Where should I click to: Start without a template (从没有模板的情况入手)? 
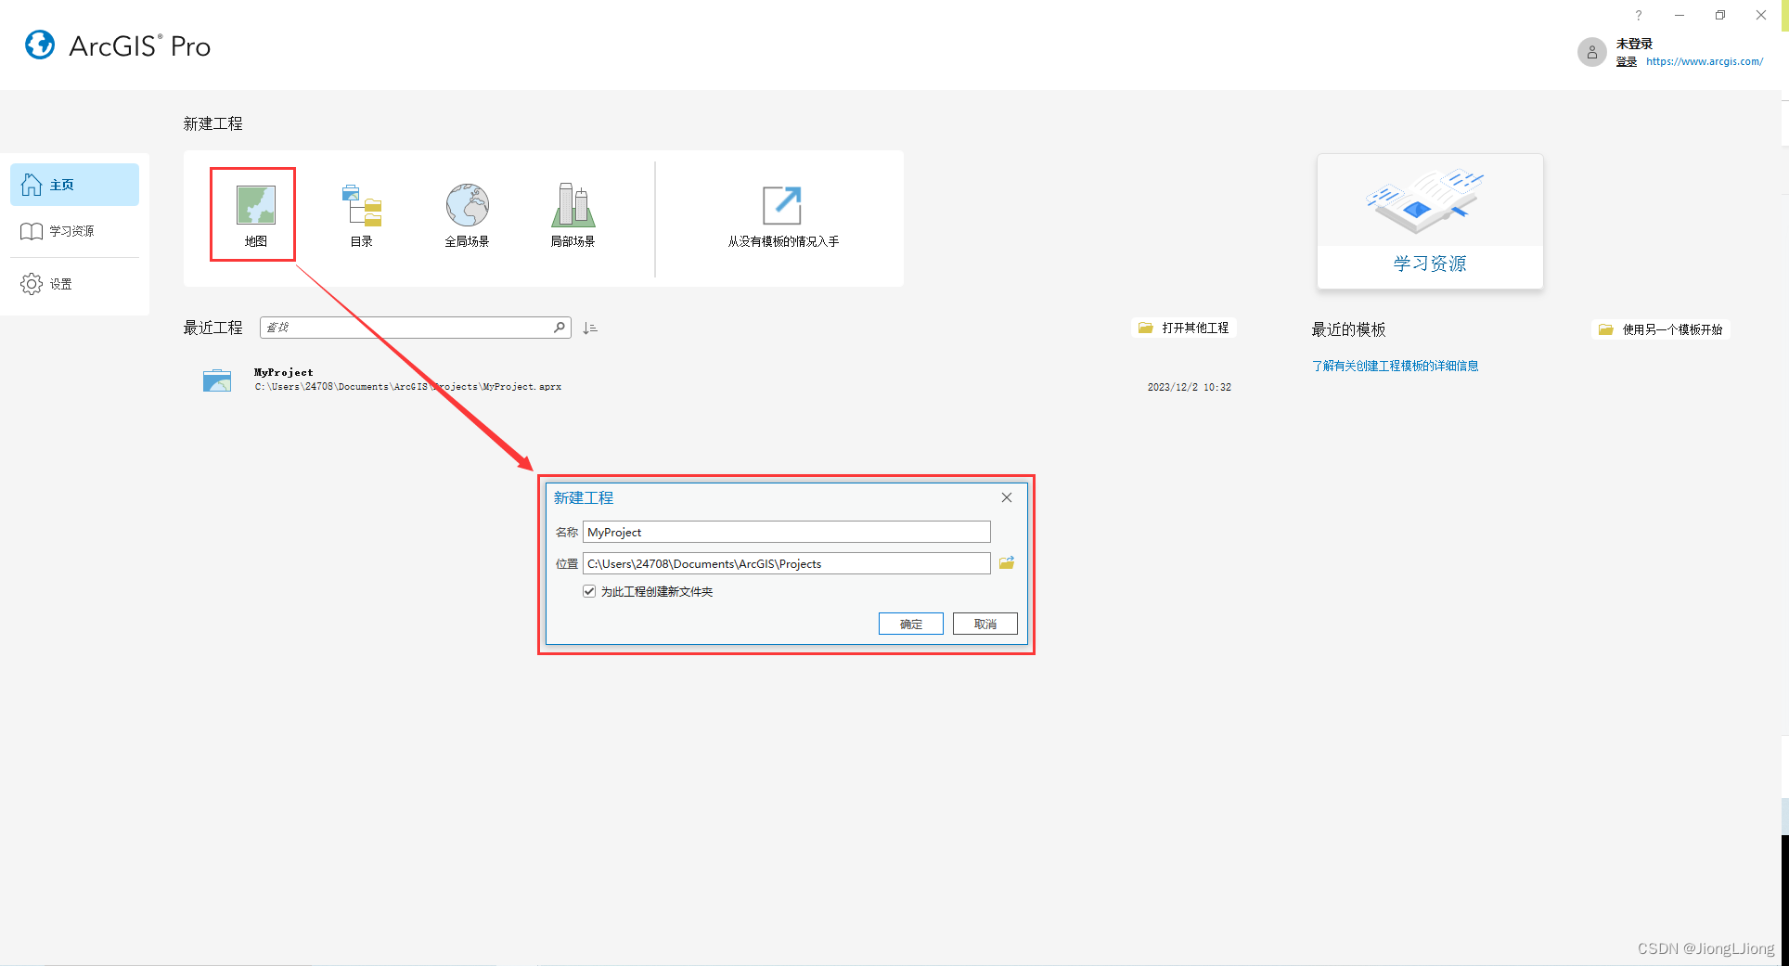782,215
